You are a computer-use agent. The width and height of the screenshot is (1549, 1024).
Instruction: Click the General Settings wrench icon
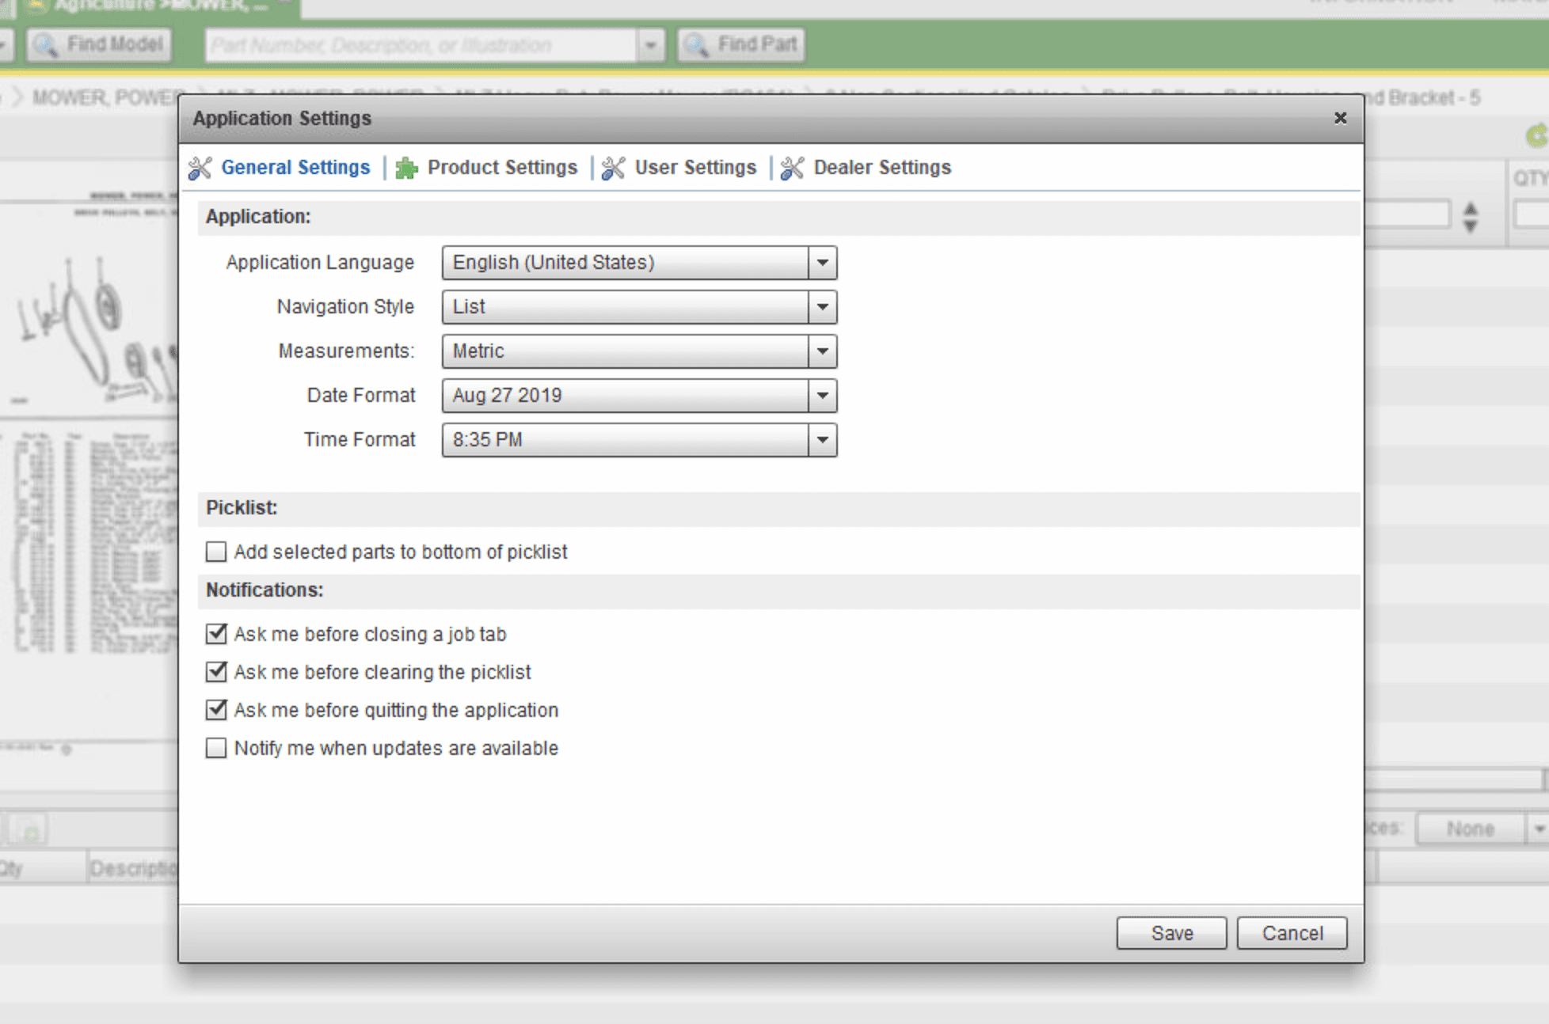click(x=200, y=168)
